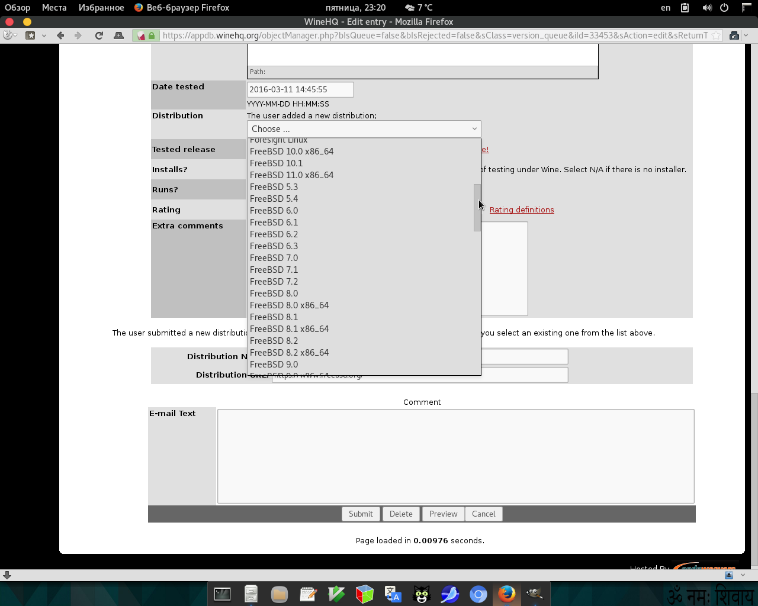Open the bookmarks toolbar icon left of the back arrow
Viewport: 758px width, 606px height.
31,36
